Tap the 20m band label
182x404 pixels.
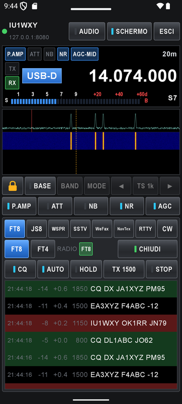coord(170,54)
